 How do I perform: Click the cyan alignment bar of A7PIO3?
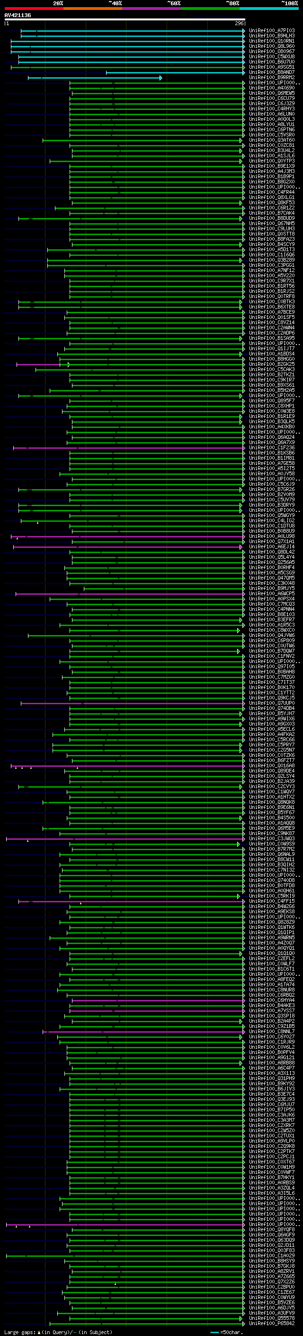click(x=133, y=31)
